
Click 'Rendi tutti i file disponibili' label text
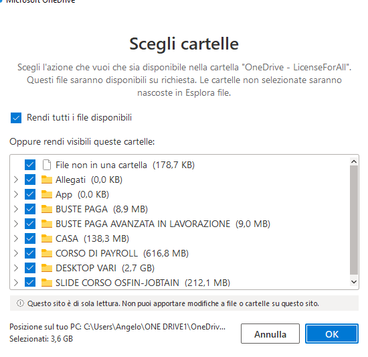pos(80,117)
